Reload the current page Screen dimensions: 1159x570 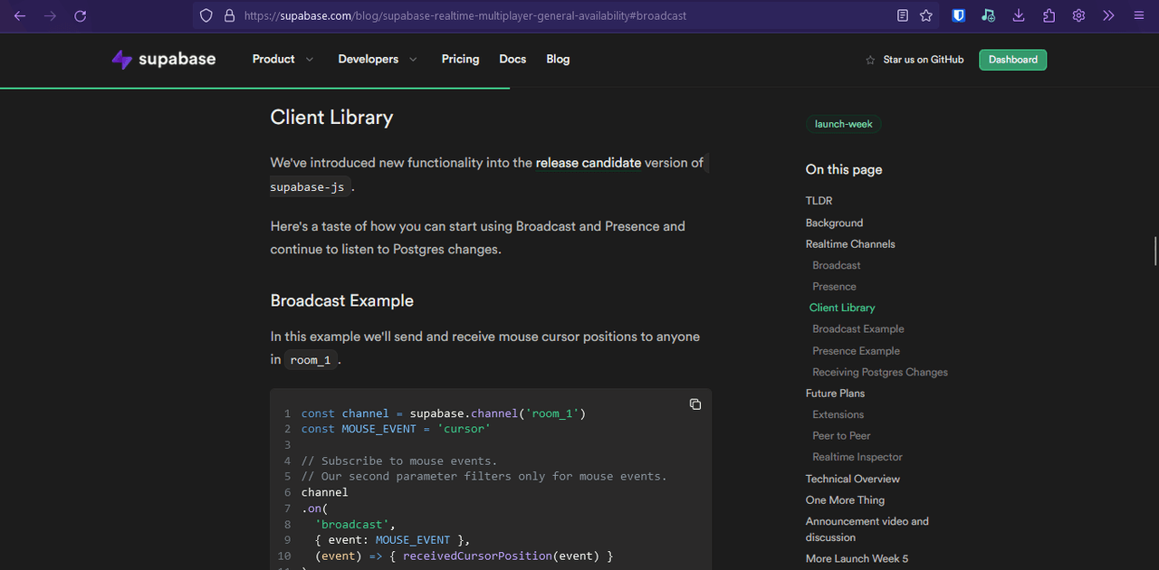pyautogui.click(x=80, y=15)
